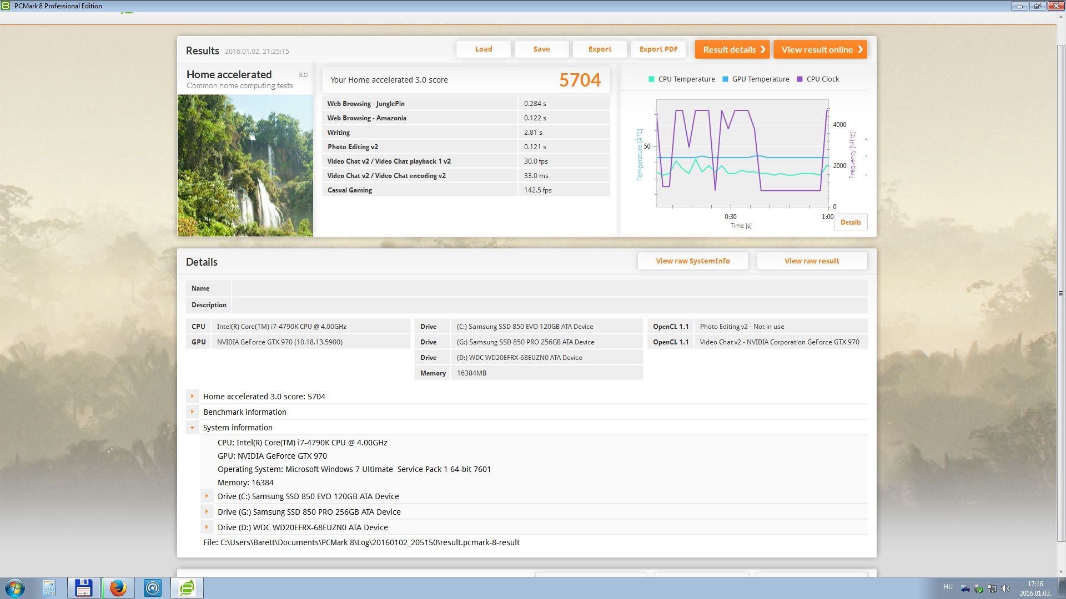Expand Home accelerated 3.0 score: 5704 row
The width and height of the screenshot is (1066, 599).
point(192,396)
